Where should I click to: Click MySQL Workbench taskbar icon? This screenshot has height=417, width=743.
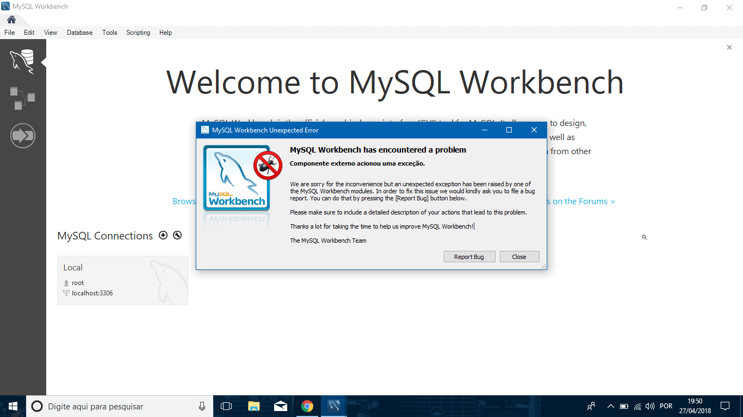334,406
